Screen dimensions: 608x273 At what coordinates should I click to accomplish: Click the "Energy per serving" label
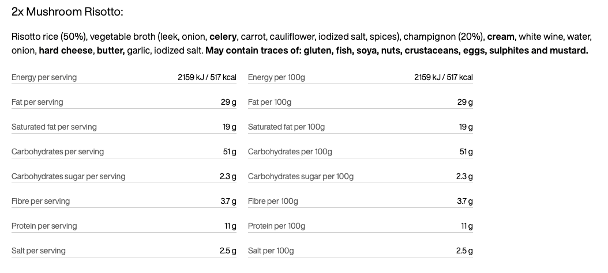click(x=44, y=77)
